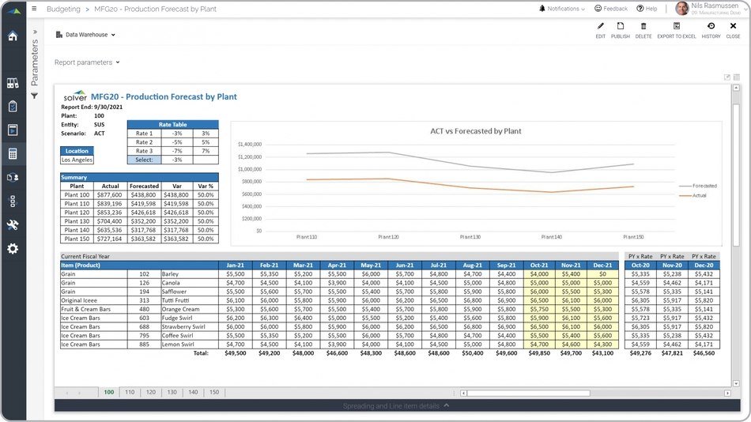Open the wrench tools icon in the sidebar
The width and height of the screenshot is (751, 422).
click(x=13, y=225)
